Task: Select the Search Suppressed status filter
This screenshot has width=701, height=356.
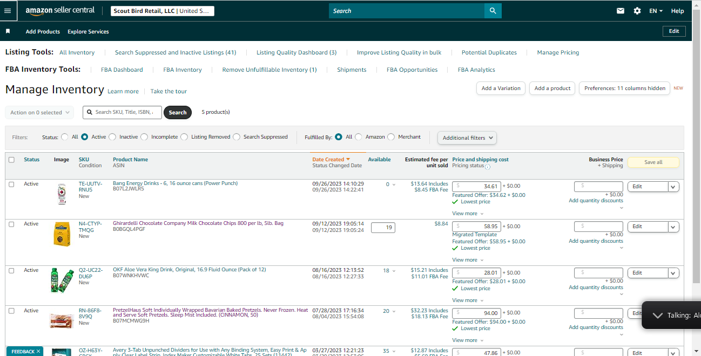Action: click(x=237, y=137)
